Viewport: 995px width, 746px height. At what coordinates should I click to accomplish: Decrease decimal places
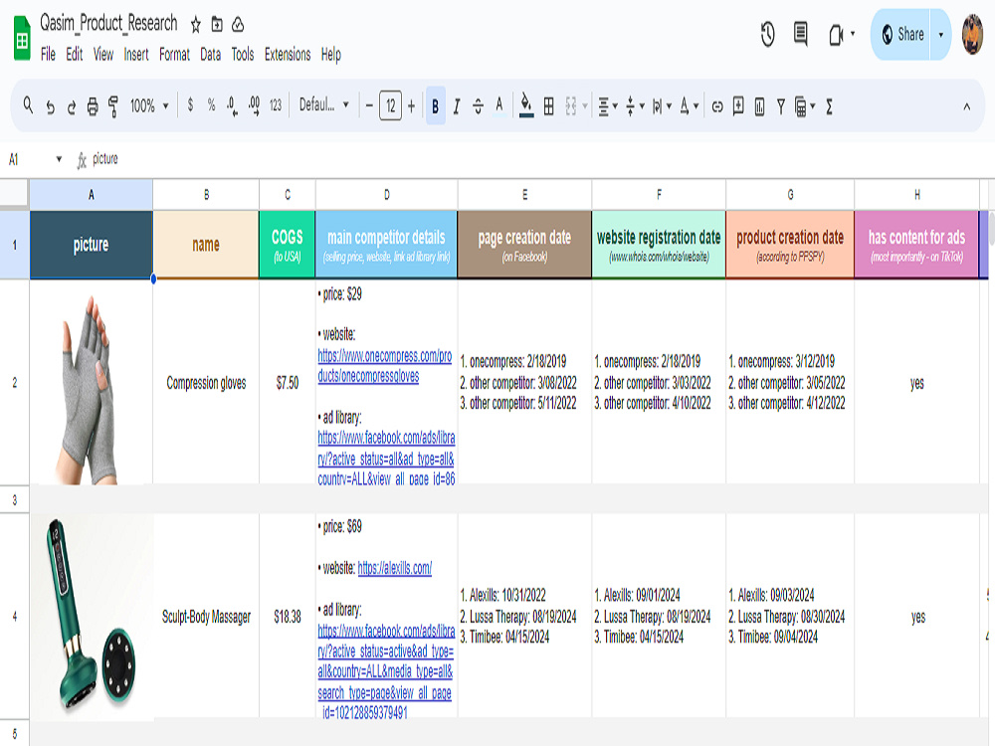coord(232,106)
